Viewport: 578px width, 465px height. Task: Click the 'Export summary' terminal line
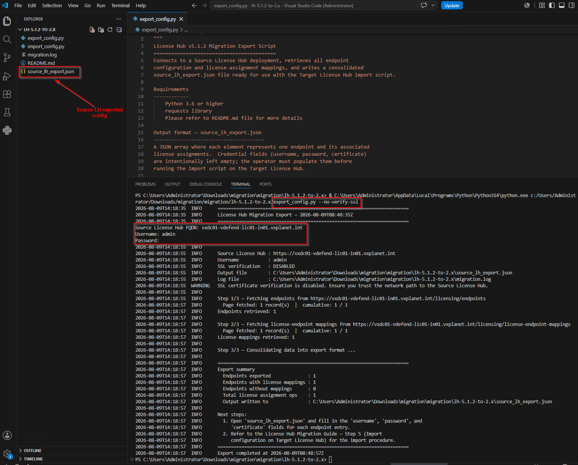[x=236, y=369]
